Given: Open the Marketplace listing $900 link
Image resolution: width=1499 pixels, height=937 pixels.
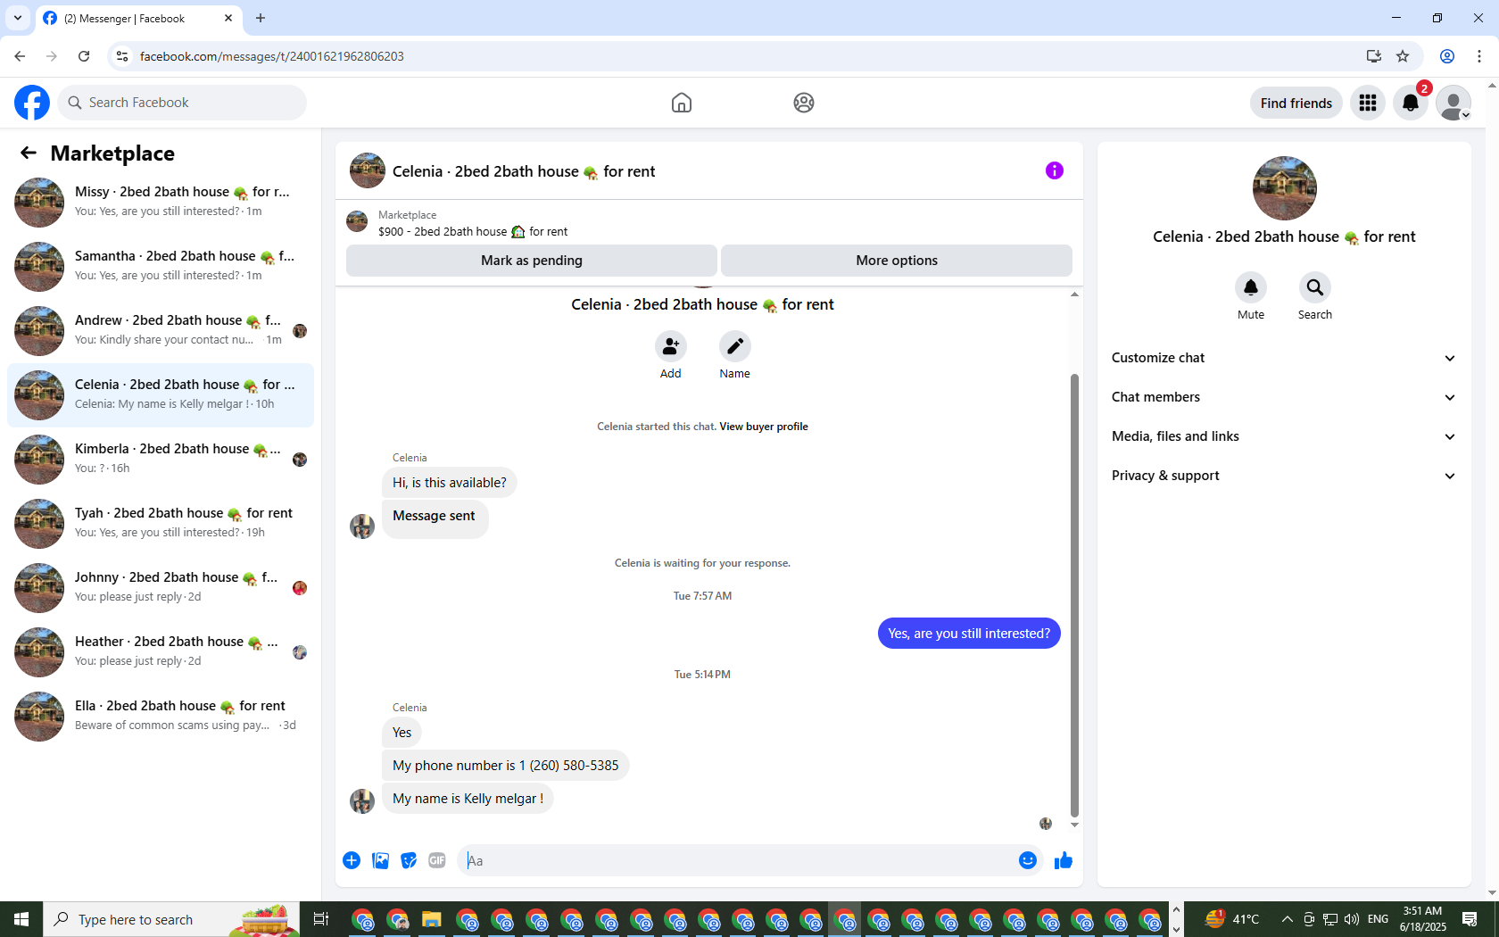Looking at the screenshot, I should click(x=473, y=232).
